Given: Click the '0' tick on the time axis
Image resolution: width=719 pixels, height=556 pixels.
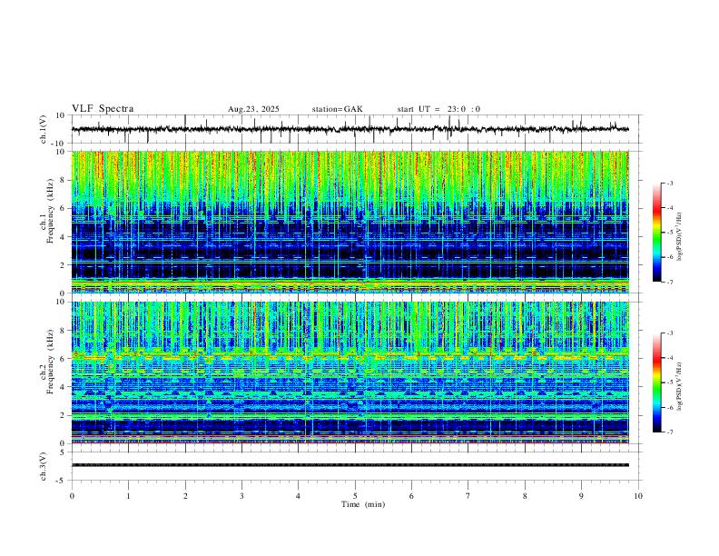Looking at the screenshot, I should (x=72, y=496).
